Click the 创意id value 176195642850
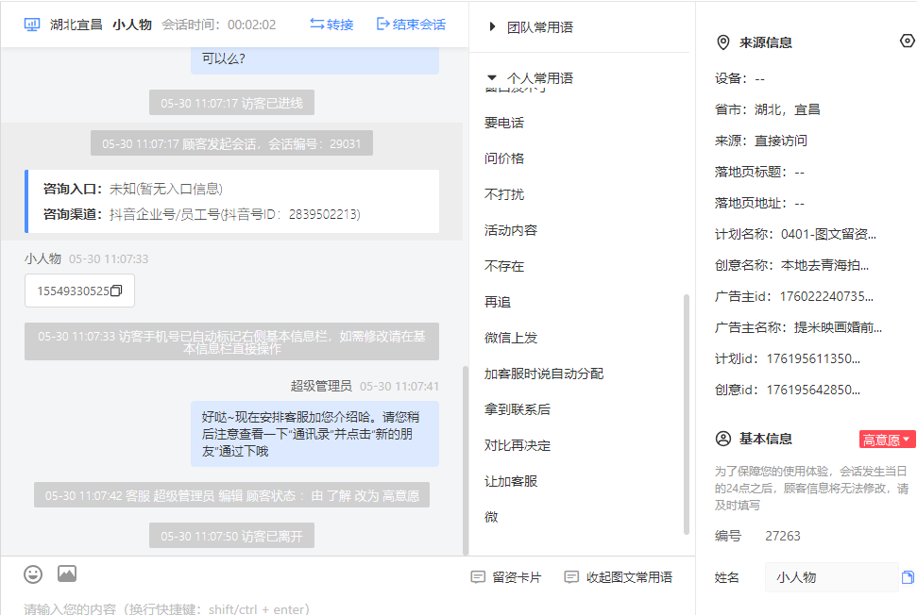Image resolution: width=917 pixels, height=615 pixels. (x=813, y=390)
